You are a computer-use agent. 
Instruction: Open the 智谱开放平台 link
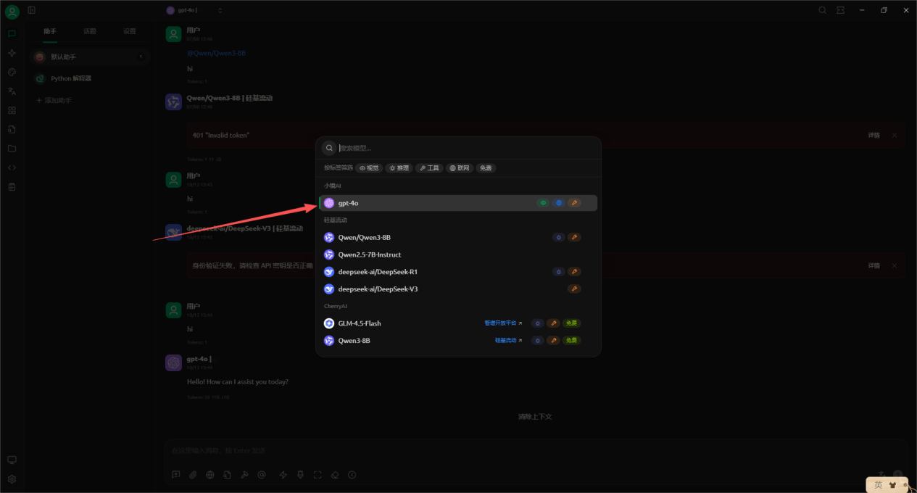click(503, 323)
